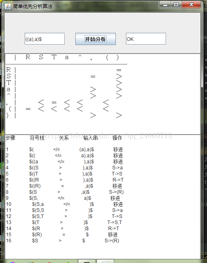Click stack value $((R in step 6

click(34, 180)
